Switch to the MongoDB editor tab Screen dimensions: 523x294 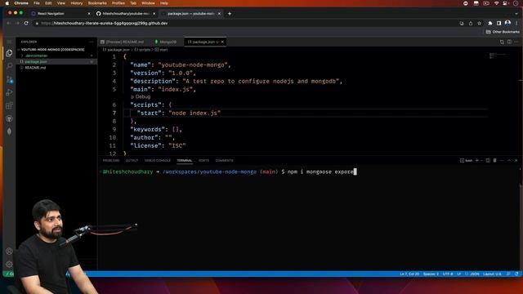point(165,42)
